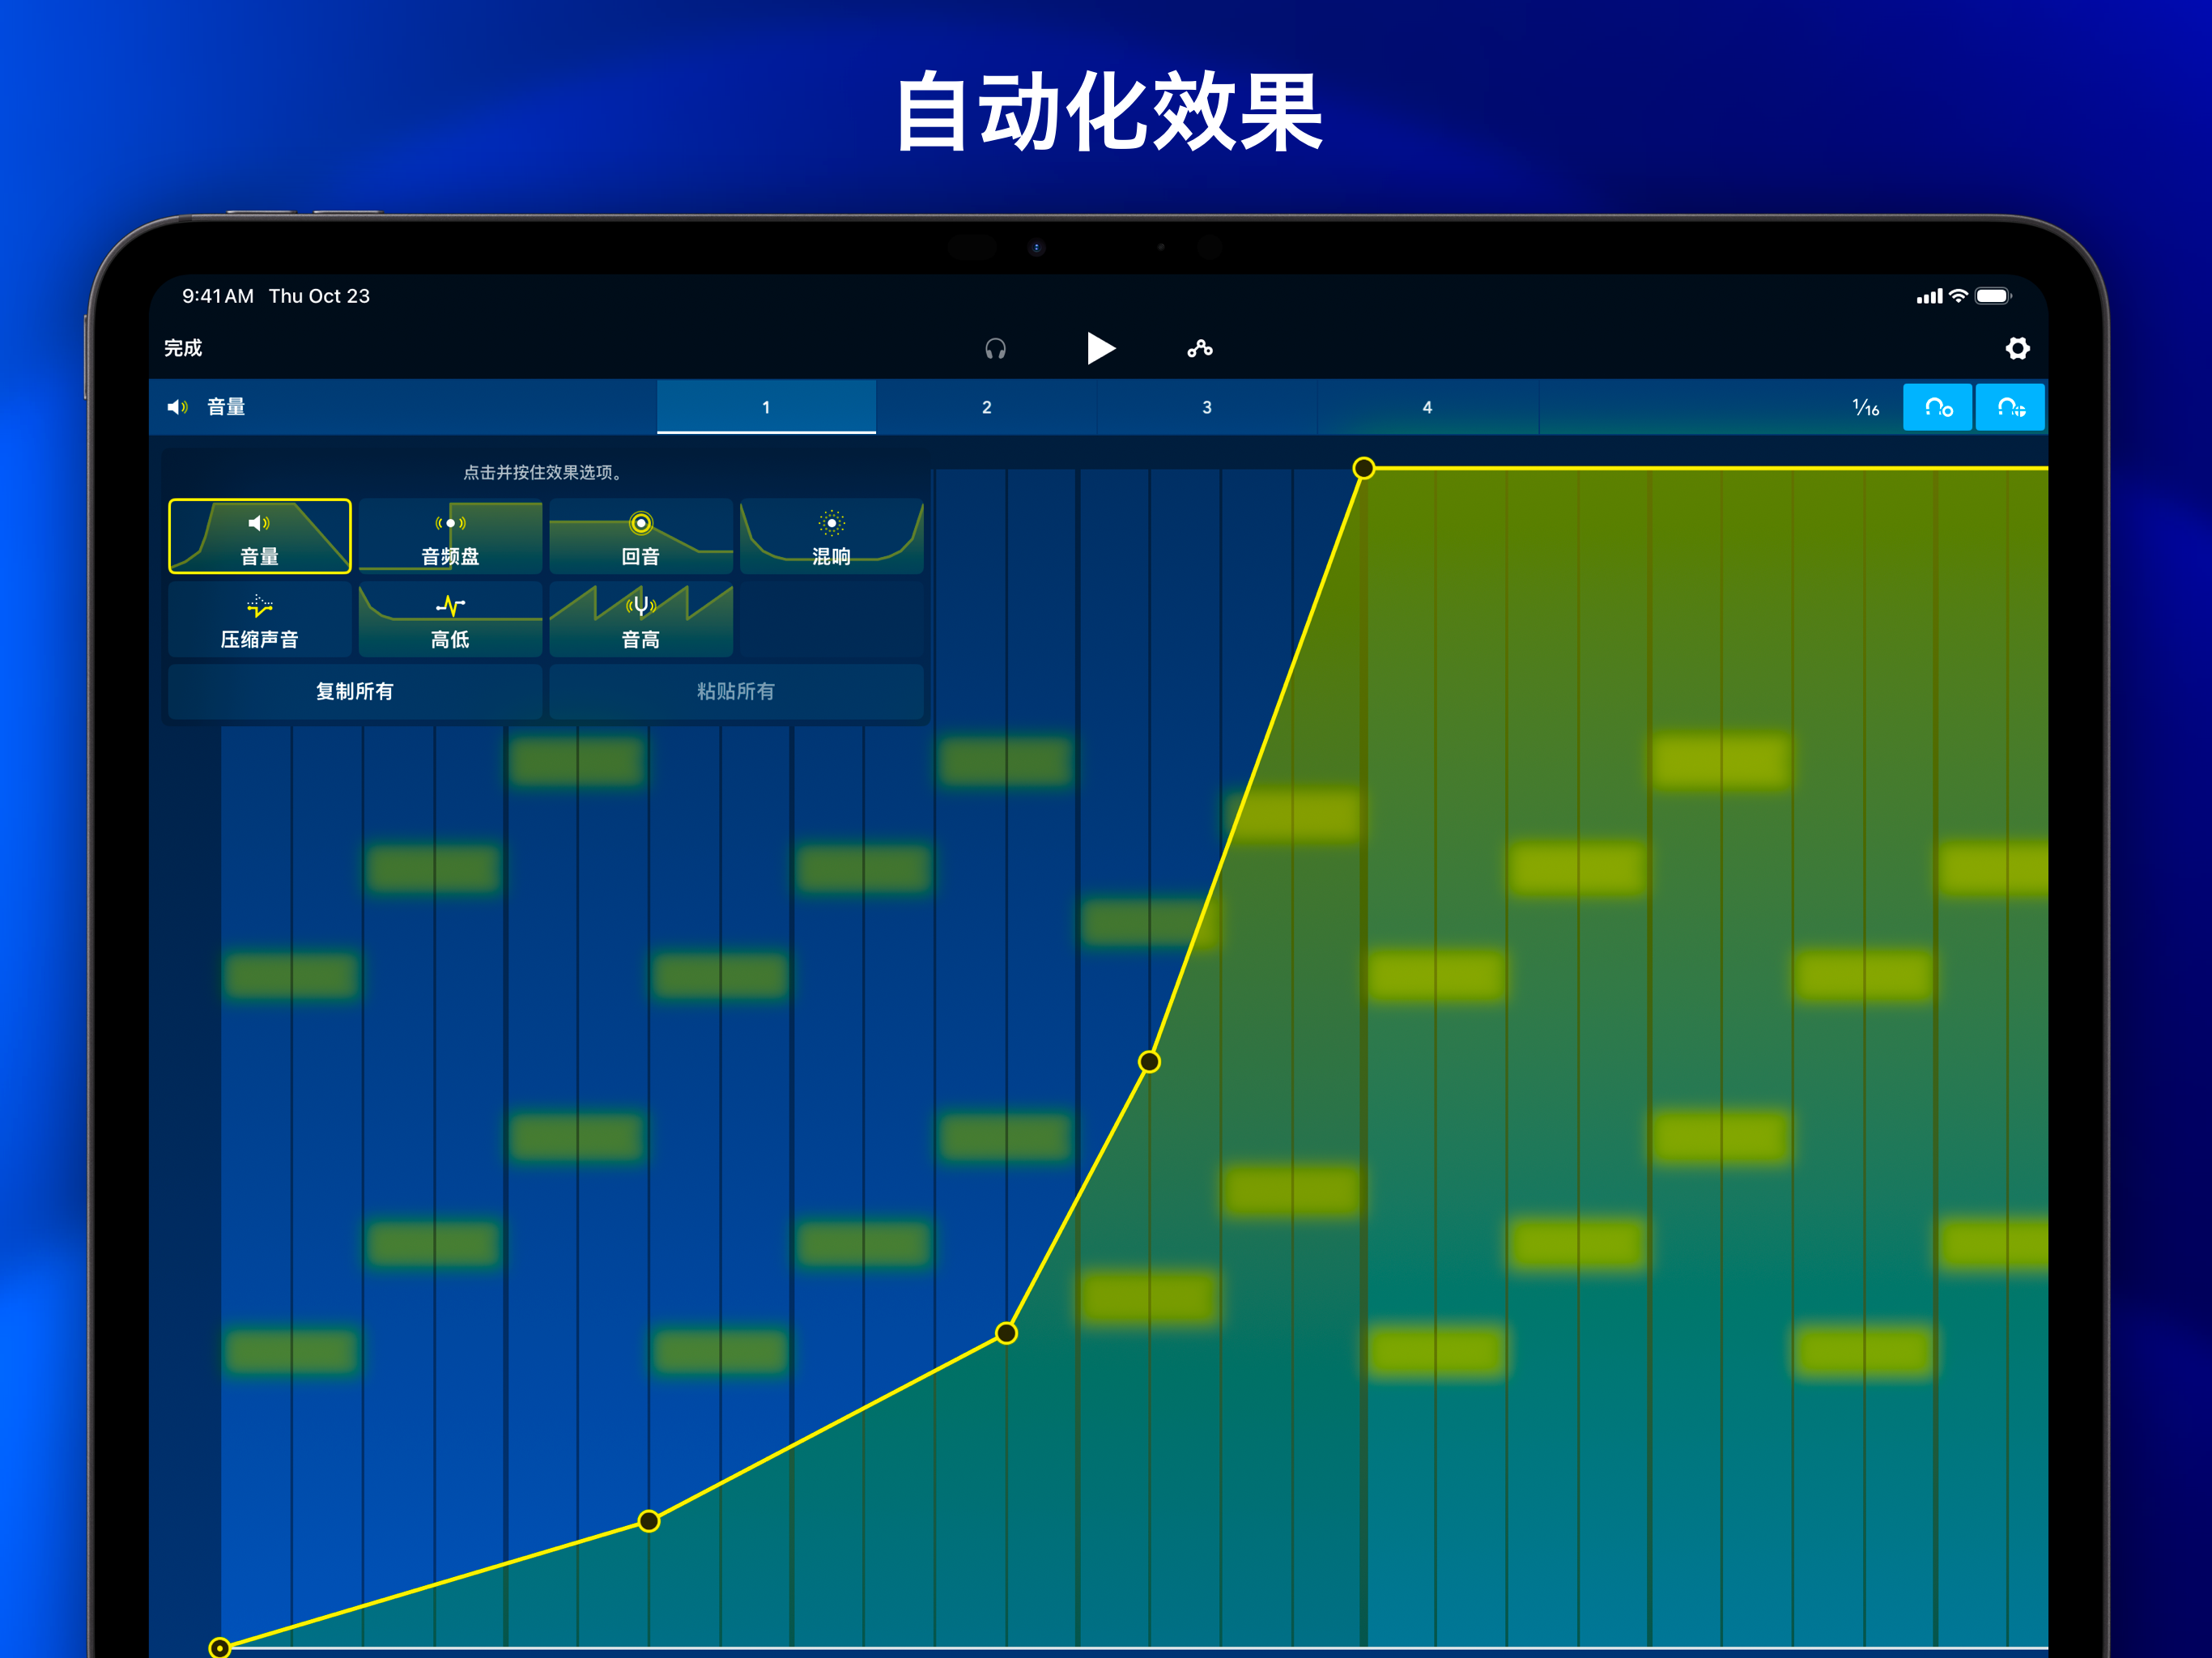Switch to bar 2 tab
The height and width of the screenshot is (1658, 2212).
(x=986, y=408)
